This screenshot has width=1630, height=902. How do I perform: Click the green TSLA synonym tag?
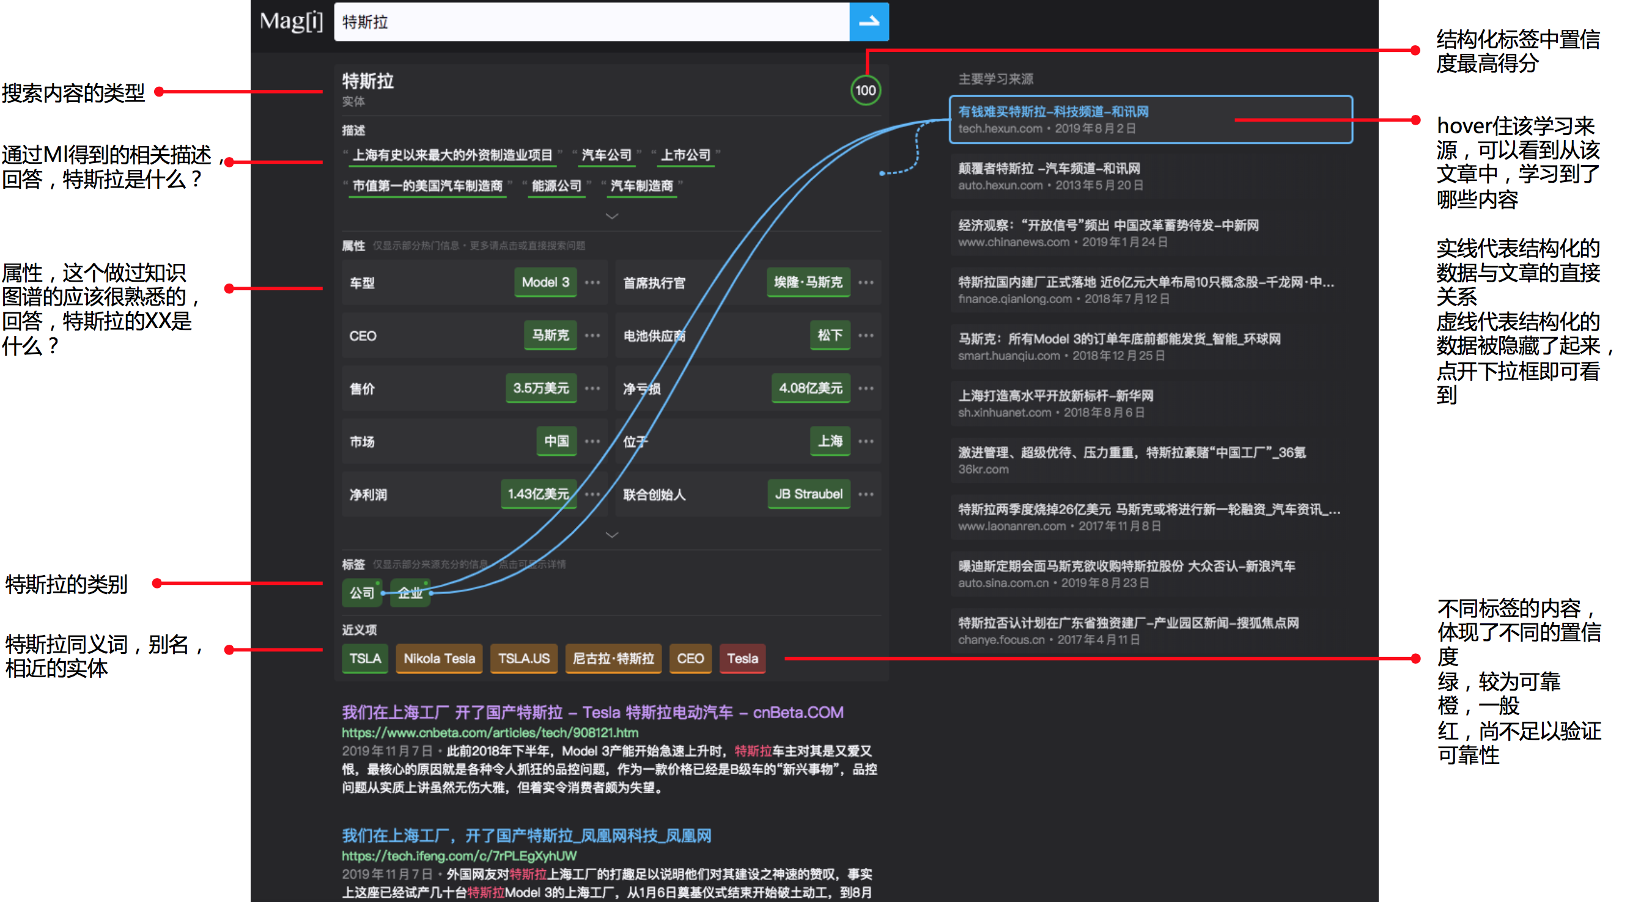coord(365,659)
